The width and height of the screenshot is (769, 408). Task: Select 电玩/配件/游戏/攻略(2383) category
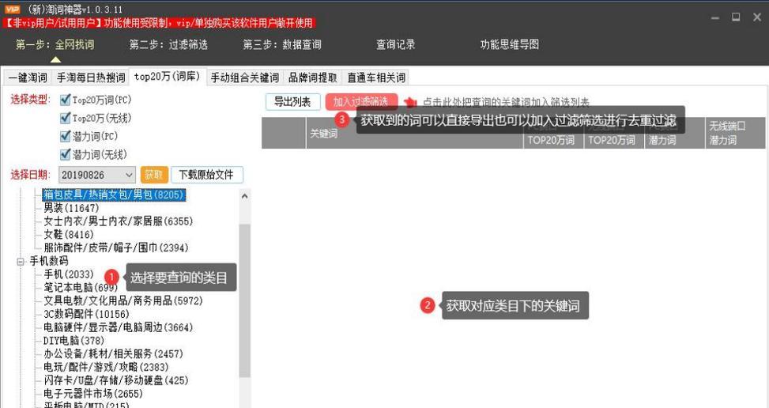[106, 367]
